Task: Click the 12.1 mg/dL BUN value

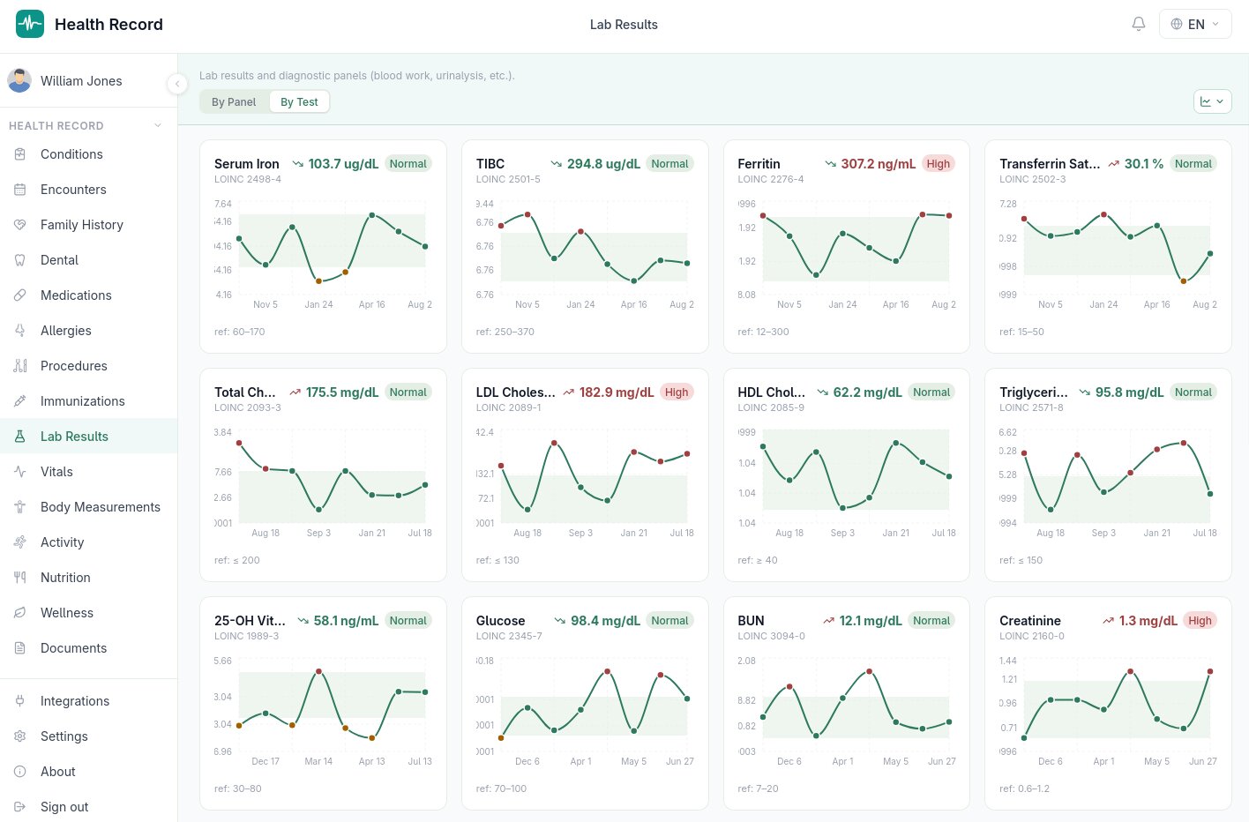Action: pos(871,621)
